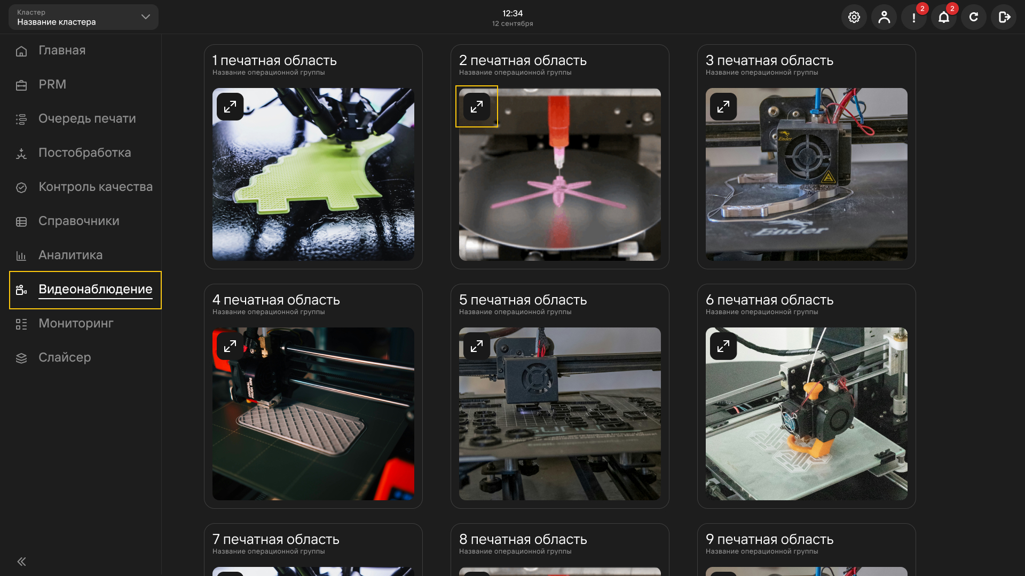1025x576 pixels.
Task: Click the title 4 печатная область
Action: point(277,300)
